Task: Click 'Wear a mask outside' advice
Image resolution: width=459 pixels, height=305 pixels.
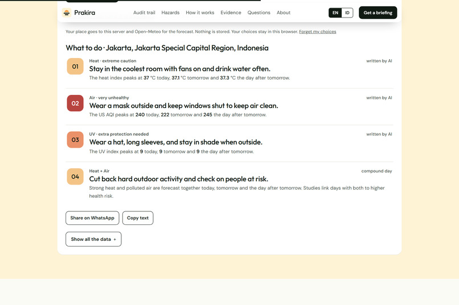Action: (x=183, y=106)
